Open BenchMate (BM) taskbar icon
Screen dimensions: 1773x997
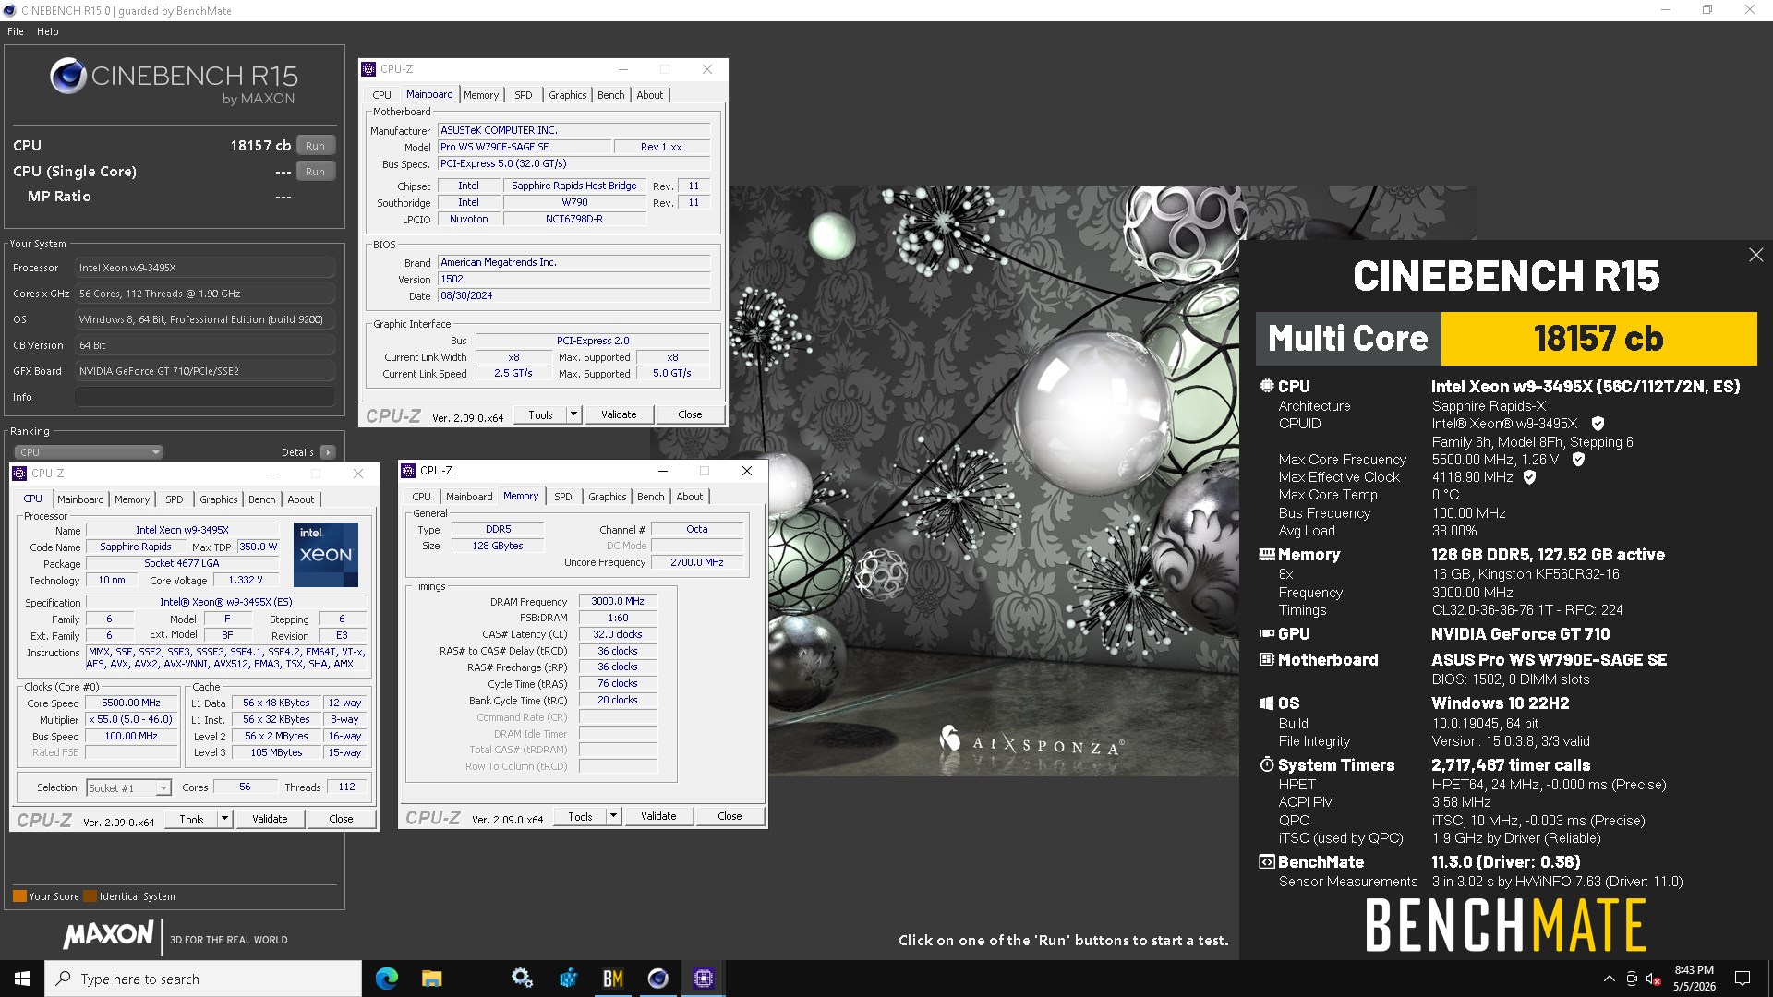click(x=612, y=979)
